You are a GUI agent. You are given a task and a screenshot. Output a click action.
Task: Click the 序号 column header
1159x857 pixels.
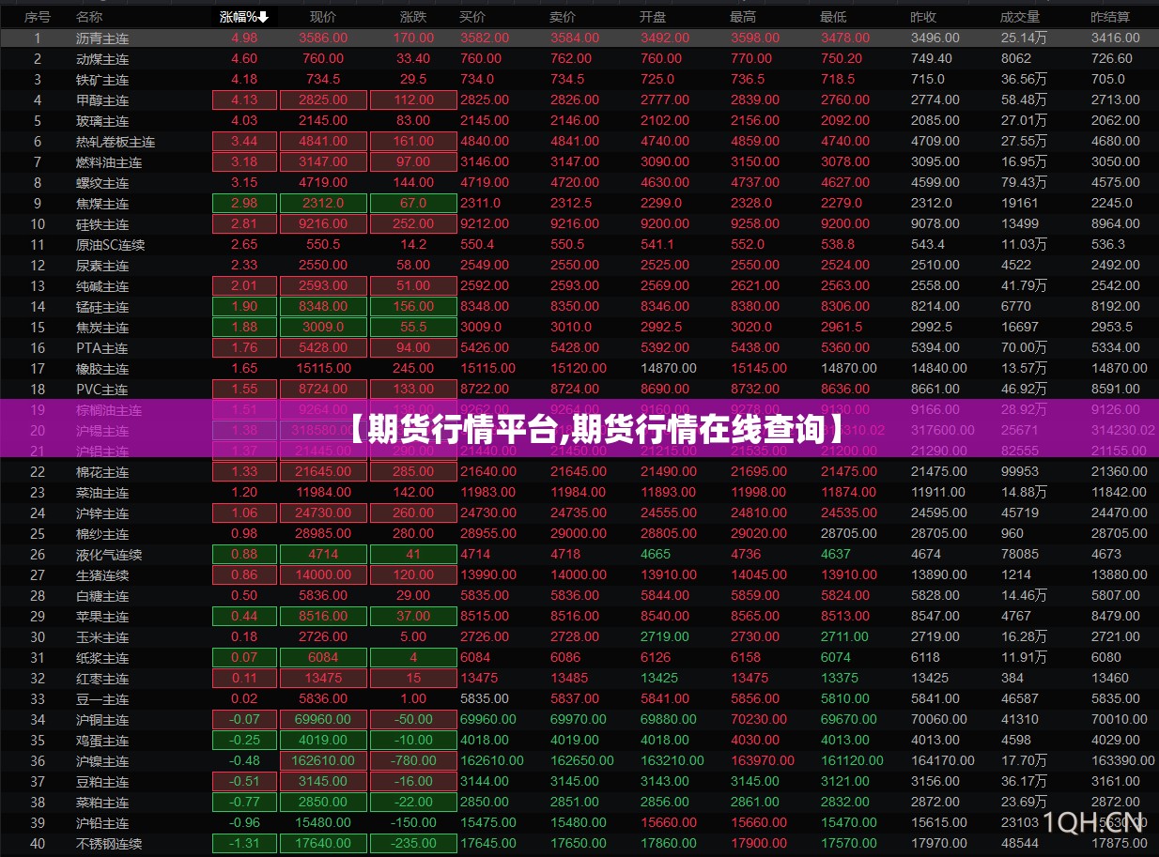[38, 17]
